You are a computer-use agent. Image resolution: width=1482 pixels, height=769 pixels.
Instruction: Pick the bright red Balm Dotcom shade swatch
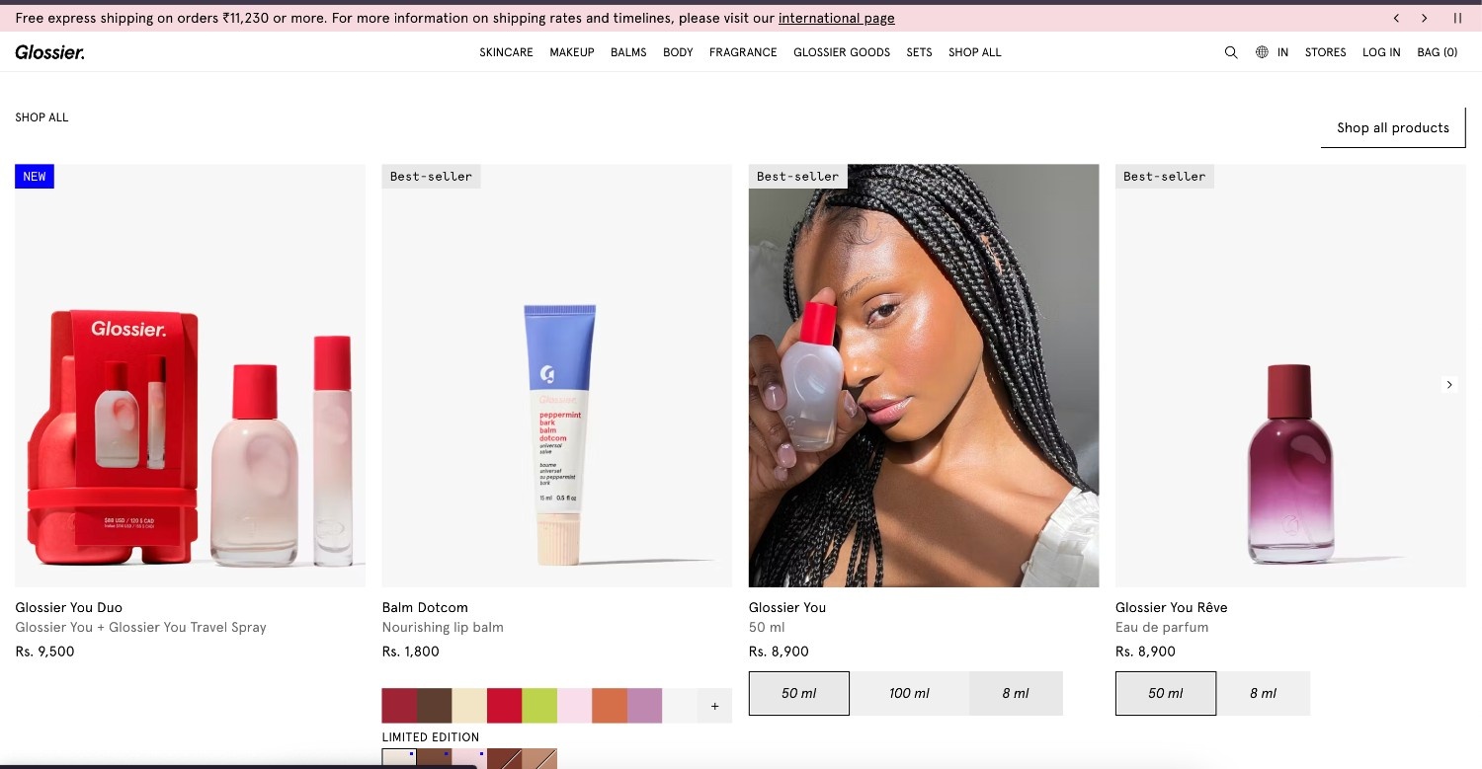click(x=504, y=705)
